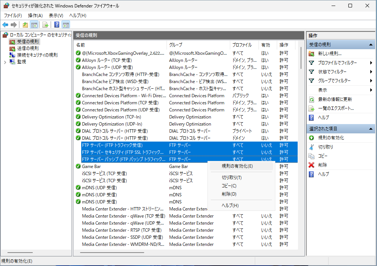This screenshot has height=266, width=377.
Task: Choose 切り取り(T) from context menu
Action: click(241, 178)
